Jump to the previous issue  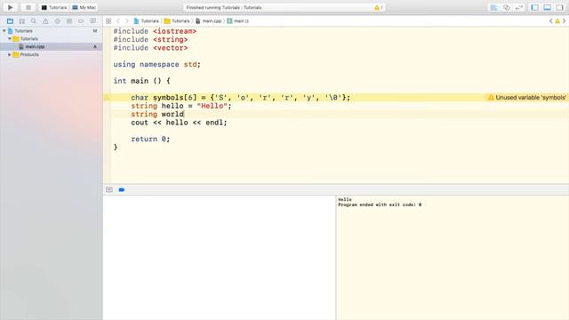pos(551,21)
